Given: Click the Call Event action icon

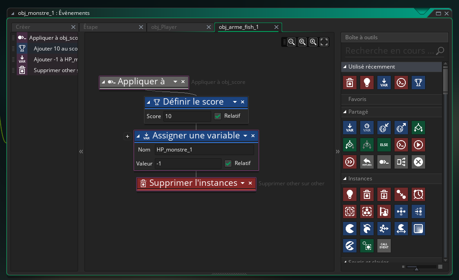Looking at the screenshot, I should coord(384,246).
